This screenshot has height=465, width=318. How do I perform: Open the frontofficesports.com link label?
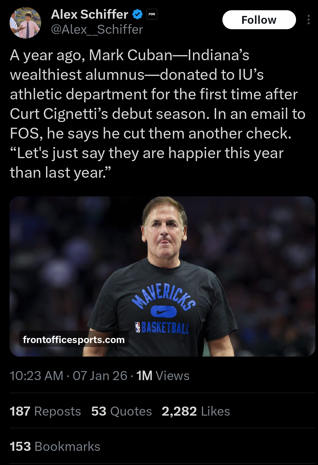coord(74,339)
